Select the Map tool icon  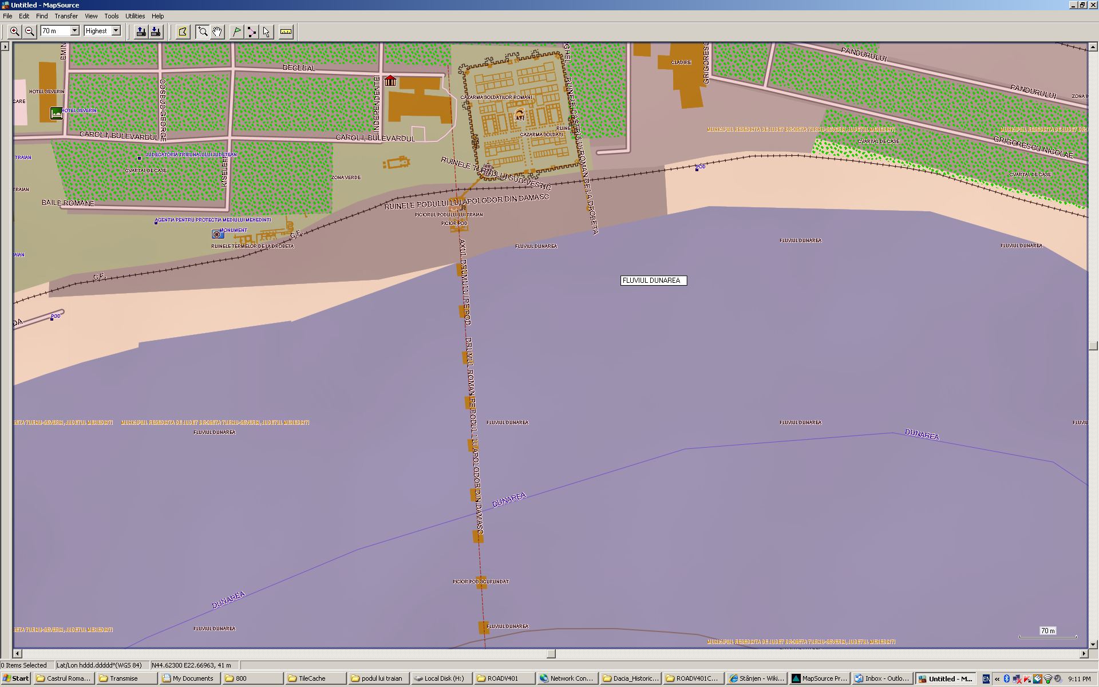183,31
